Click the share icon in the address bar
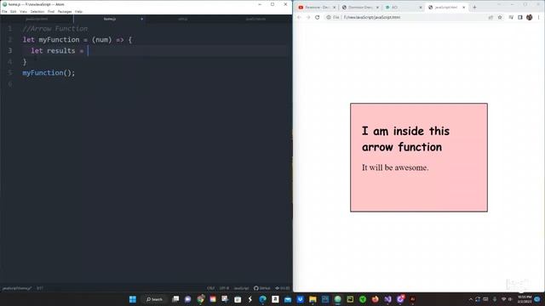The width and height of the screenshot is (545, 306). (x=490, y=17)
